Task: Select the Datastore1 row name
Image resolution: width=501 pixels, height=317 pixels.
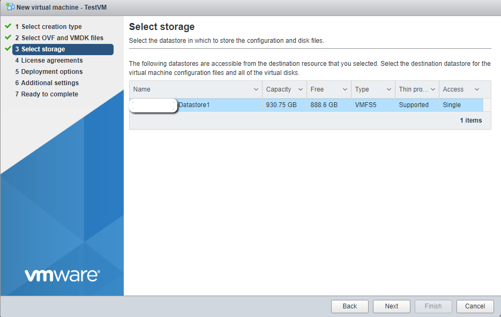Action: pos(194,105)
